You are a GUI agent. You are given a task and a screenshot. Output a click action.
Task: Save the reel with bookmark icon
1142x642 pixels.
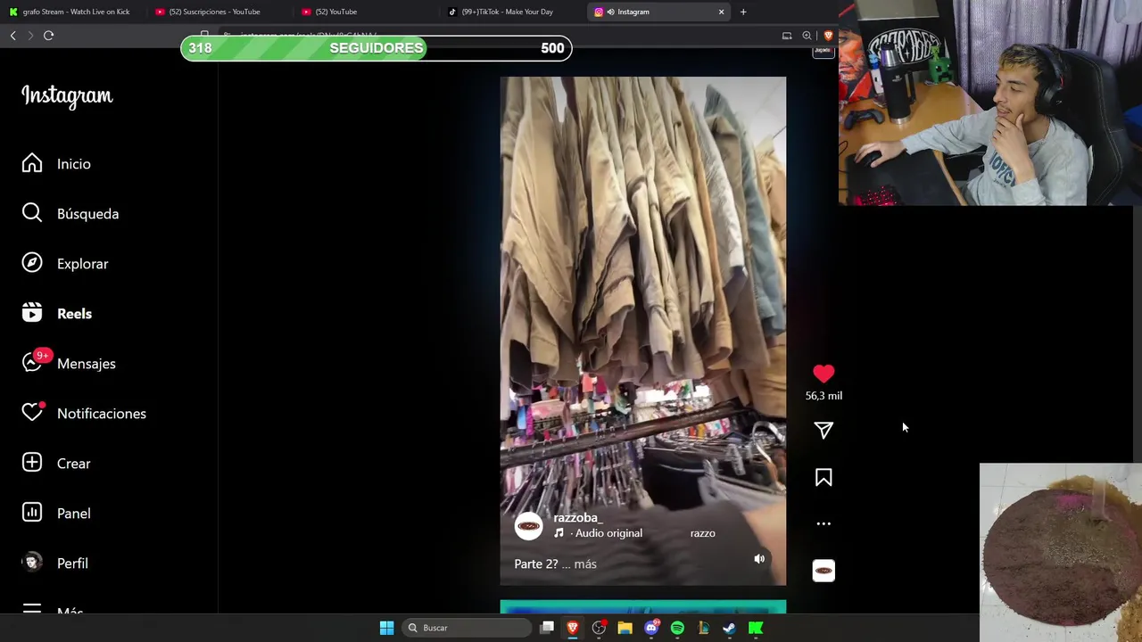[x=823, y=478]
